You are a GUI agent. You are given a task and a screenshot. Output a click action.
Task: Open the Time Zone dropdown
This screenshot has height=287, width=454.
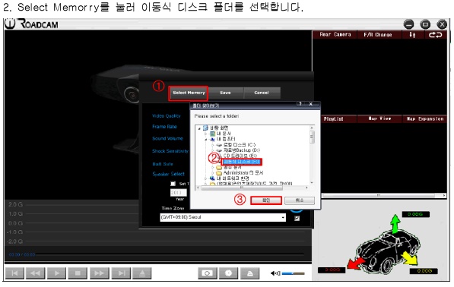(223, 217)
